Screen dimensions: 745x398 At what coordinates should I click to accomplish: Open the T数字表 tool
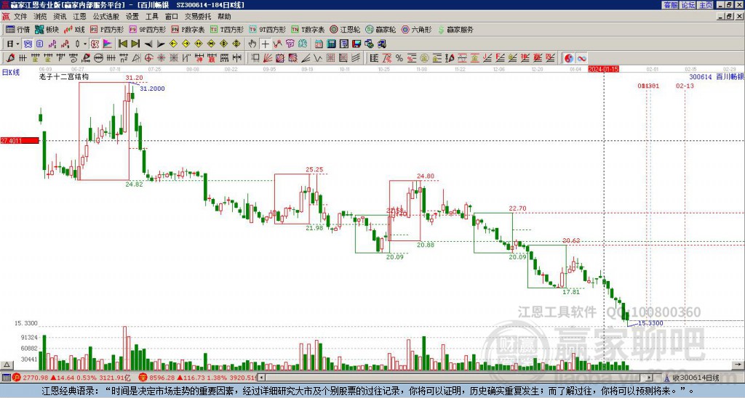308,29
